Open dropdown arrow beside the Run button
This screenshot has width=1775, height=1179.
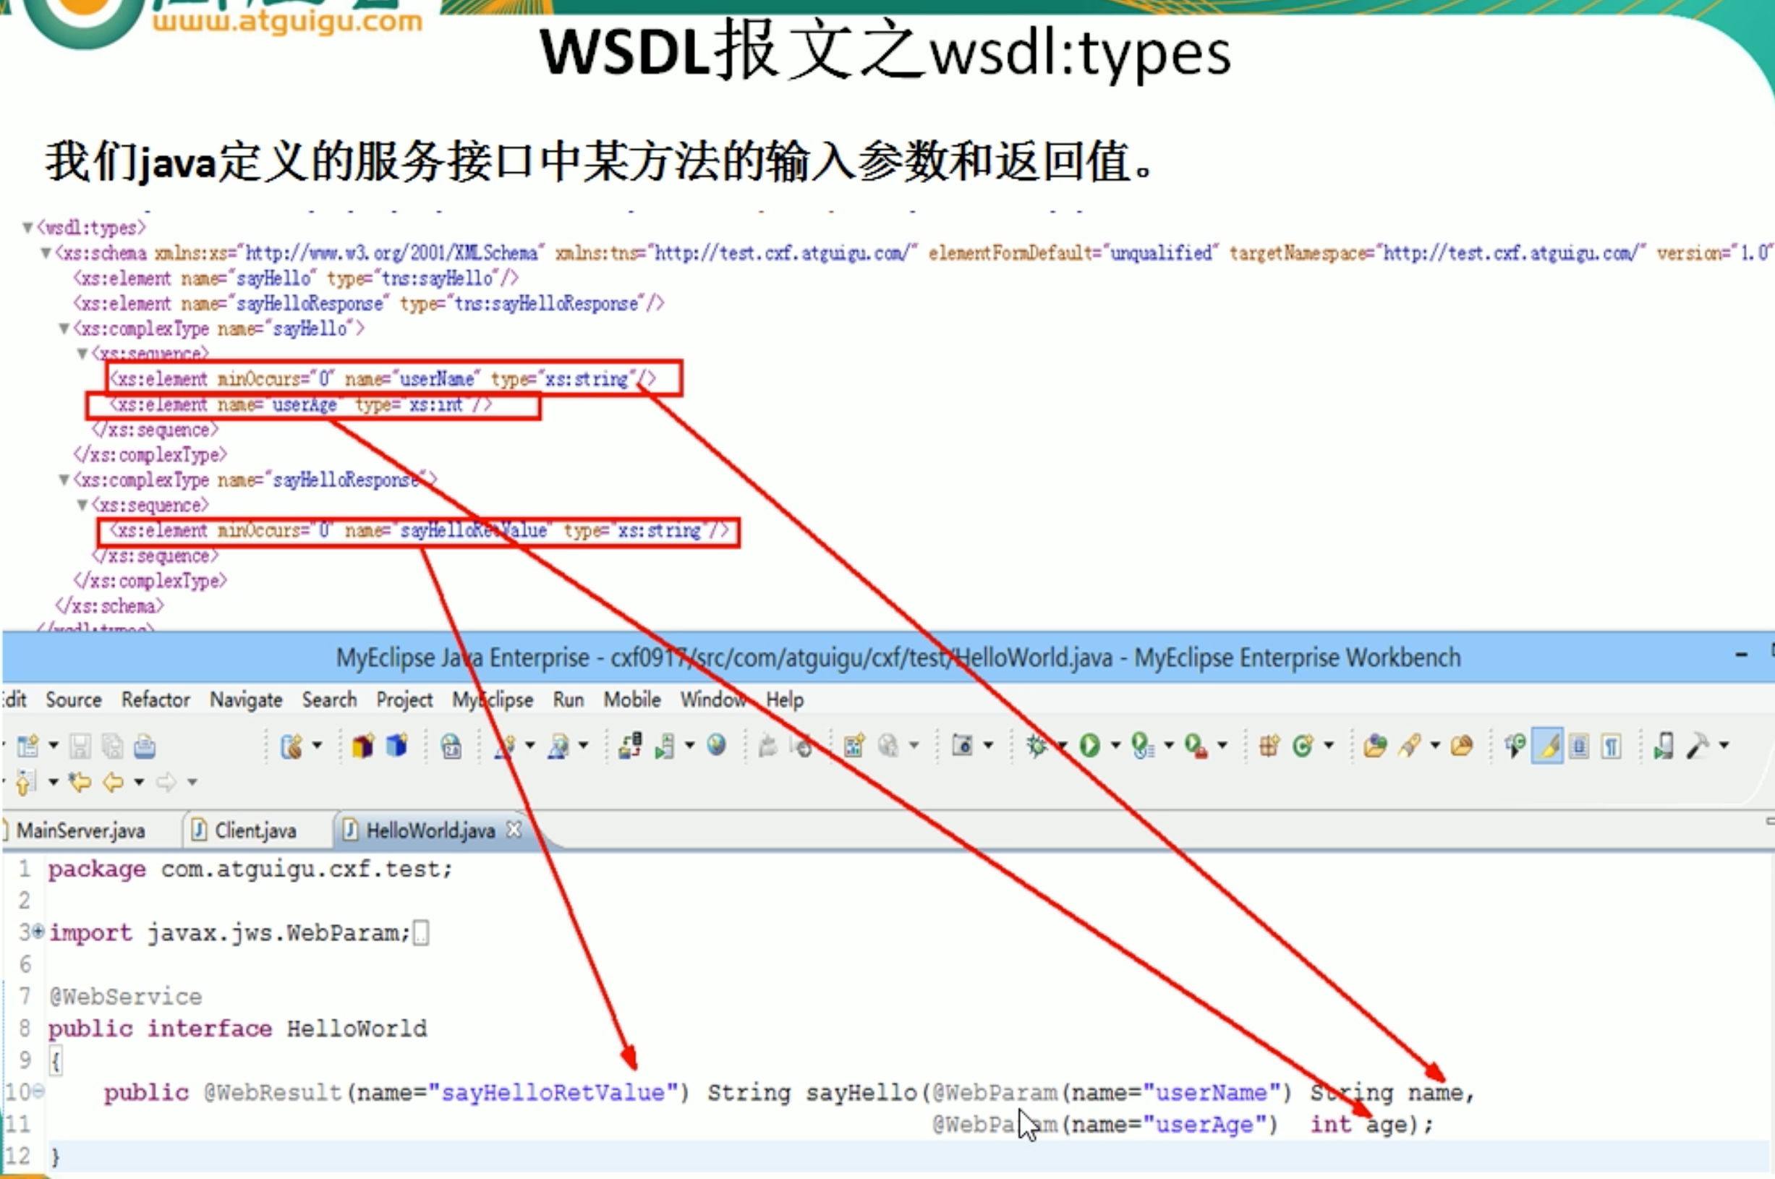point(1115,745)
